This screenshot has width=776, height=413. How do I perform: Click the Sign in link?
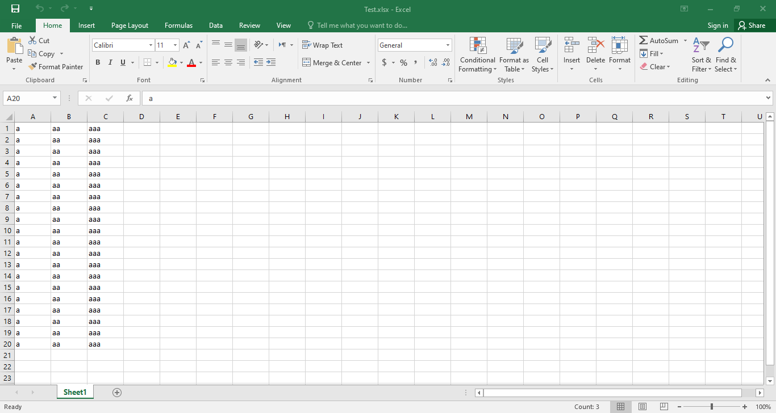tap(717, 26)
